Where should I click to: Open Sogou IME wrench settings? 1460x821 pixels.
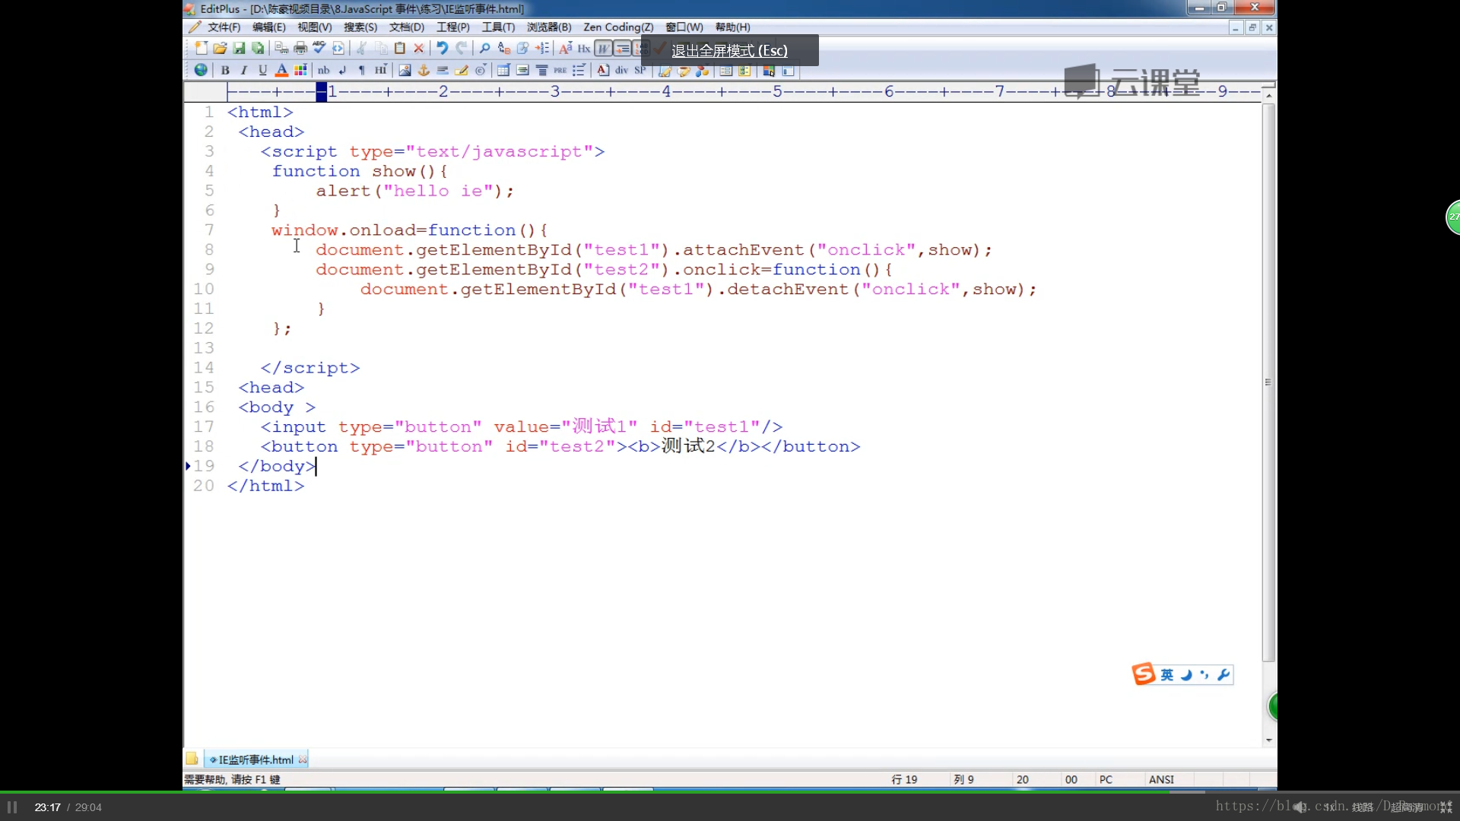[1224, 675]
